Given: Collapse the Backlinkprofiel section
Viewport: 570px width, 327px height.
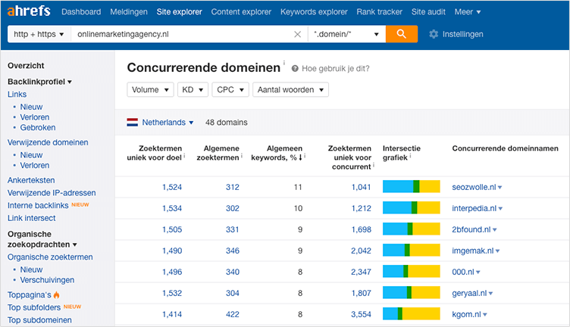Looking at the screenshot, I should pos(39,82).
